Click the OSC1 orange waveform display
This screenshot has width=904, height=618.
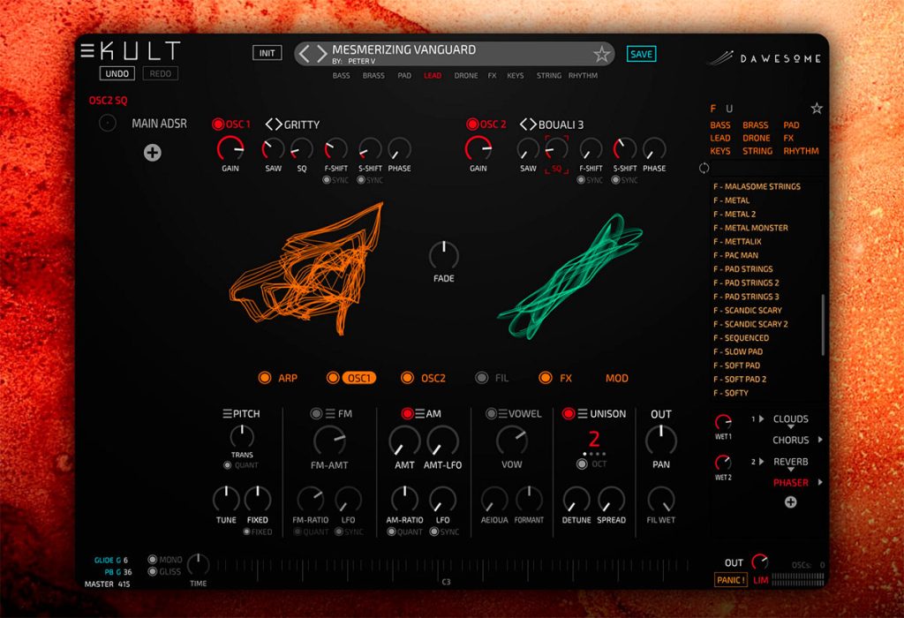click(306, 269)
